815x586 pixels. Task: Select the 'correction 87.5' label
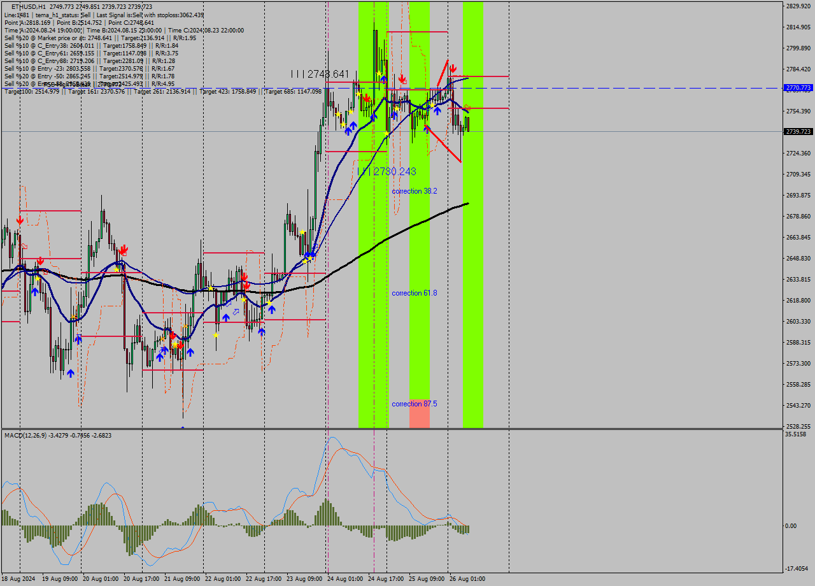coord(415,404)
